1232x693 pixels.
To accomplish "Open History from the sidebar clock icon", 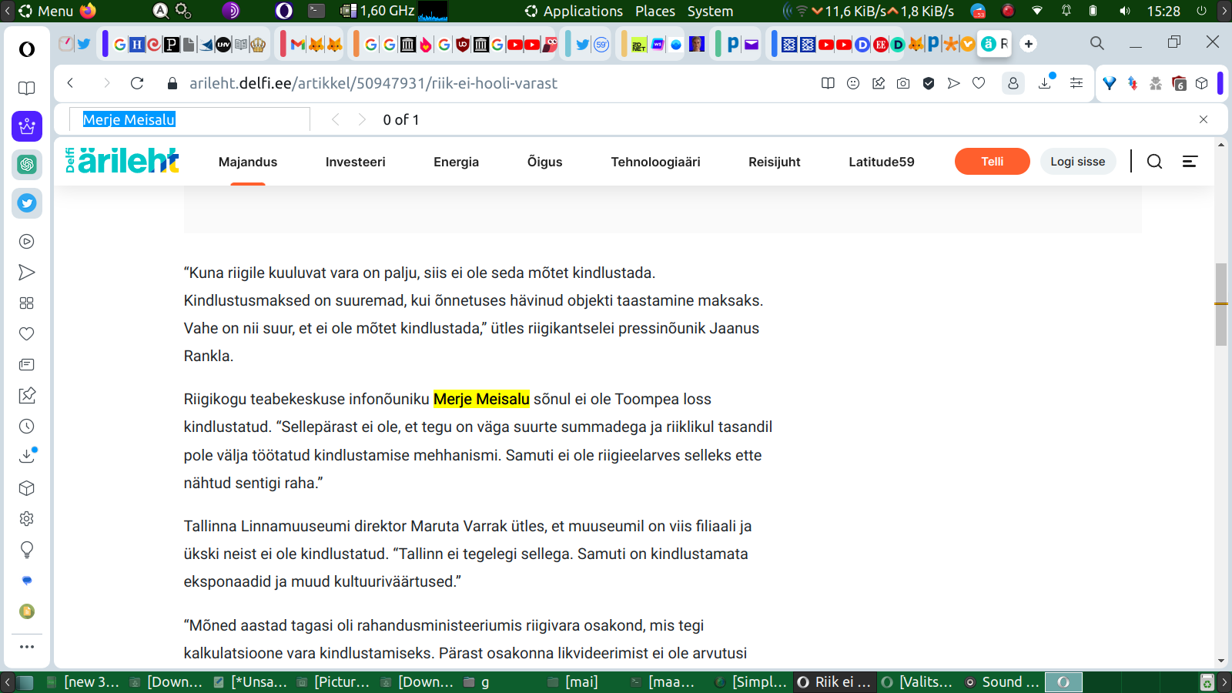I will pos(27,427).
